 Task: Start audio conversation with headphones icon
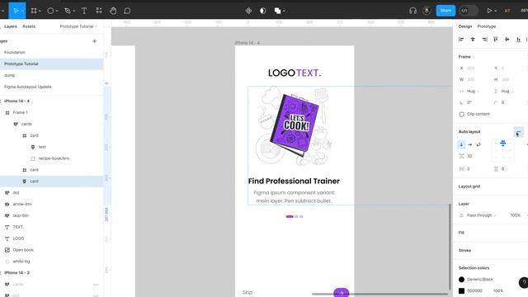point(412,11)
